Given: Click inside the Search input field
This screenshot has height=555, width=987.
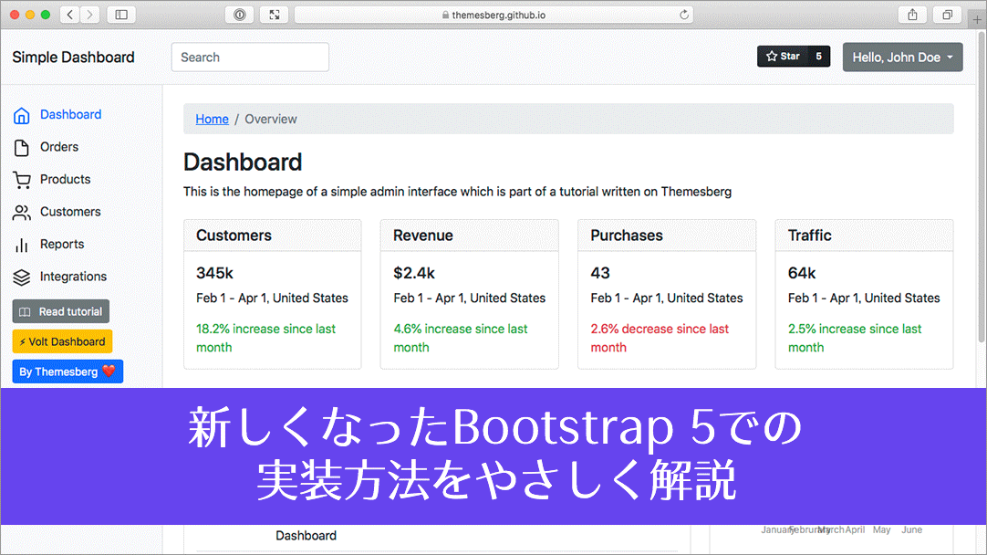Looking at the screenshot, I should pos(250,57).
